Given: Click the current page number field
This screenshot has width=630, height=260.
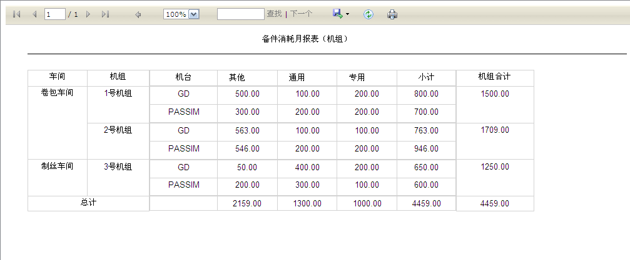Looking at the screenshot, I should [54, 14].
